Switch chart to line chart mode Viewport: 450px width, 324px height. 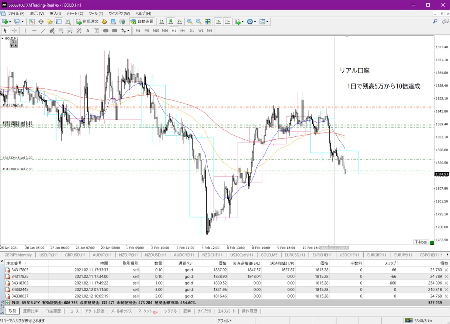tap(180, 22)
